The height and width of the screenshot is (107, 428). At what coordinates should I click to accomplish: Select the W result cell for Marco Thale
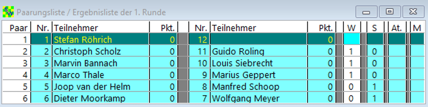click(x=352, y=75)
